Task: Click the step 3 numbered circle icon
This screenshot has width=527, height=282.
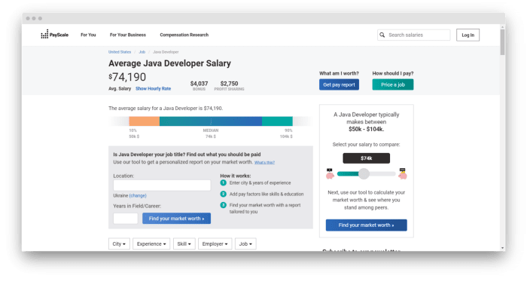Action: coord(223,205)
